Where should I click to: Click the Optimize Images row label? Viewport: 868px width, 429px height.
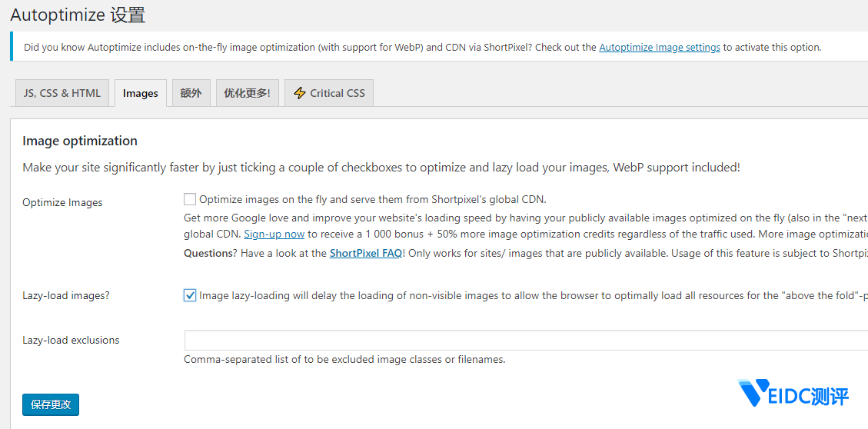pyautogui.click(x=62, y=202)
